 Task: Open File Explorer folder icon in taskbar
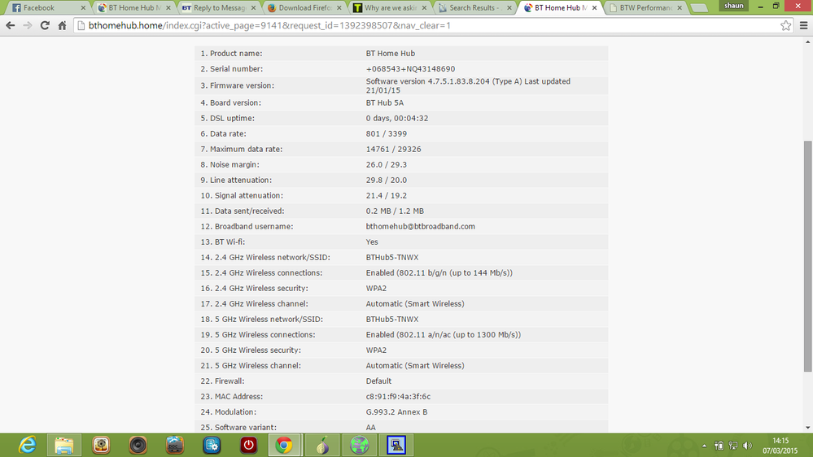pyautogui.click(x=64, y=445)
